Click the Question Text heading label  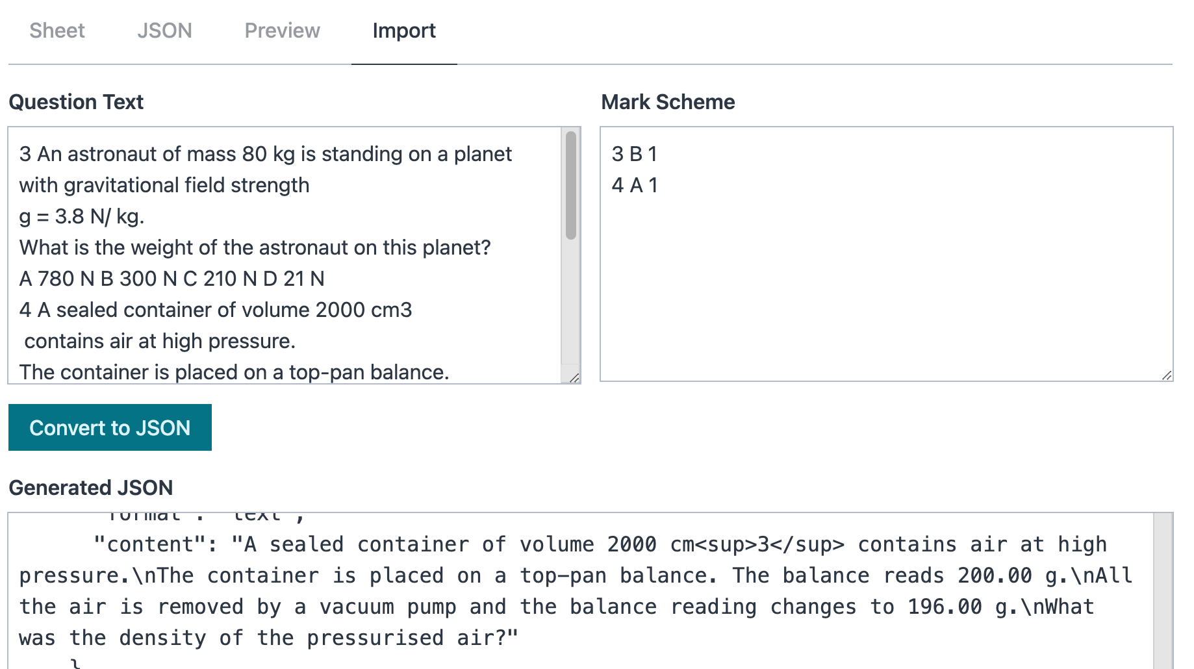[x=76, y=102]
